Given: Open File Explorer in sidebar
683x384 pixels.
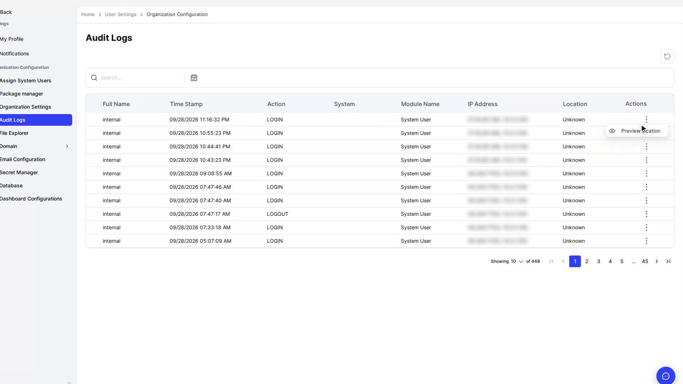Looking at the screenshot, I should click(14, 133).
